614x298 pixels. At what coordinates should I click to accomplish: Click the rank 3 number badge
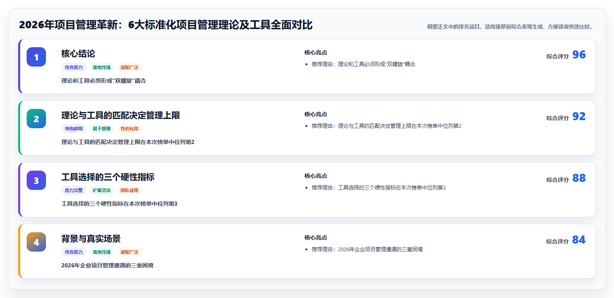coord(36,180)
